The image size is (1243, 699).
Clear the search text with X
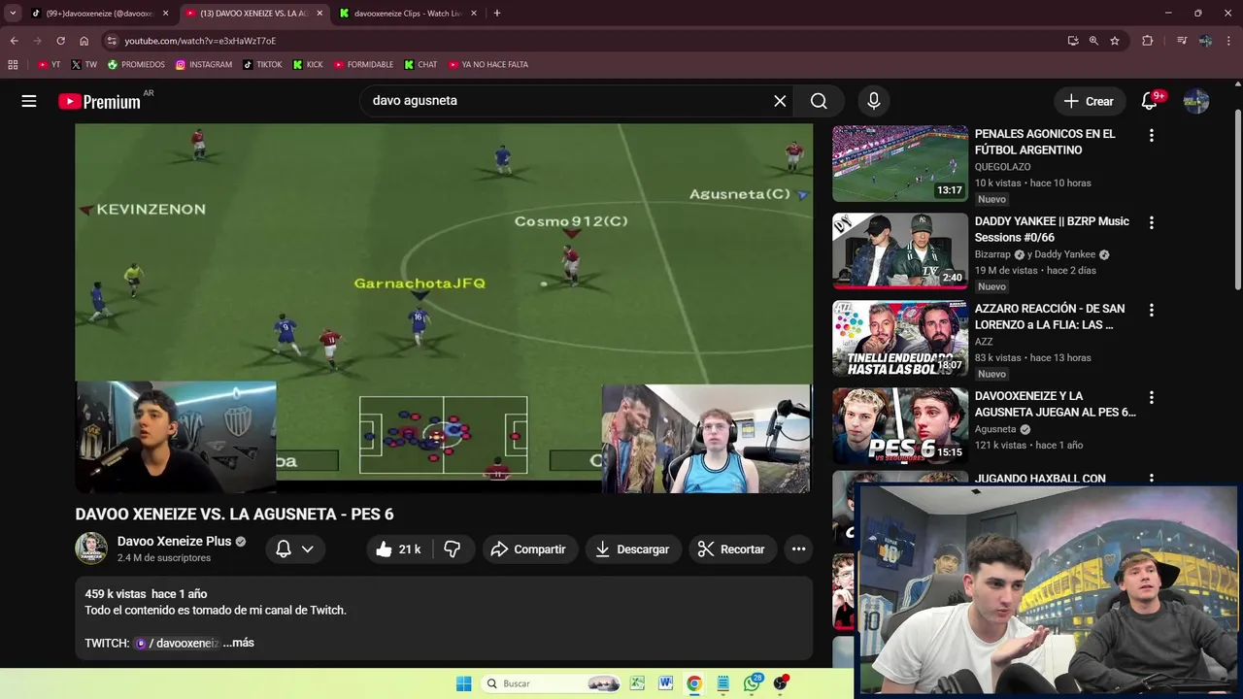[x=780, y=101]
